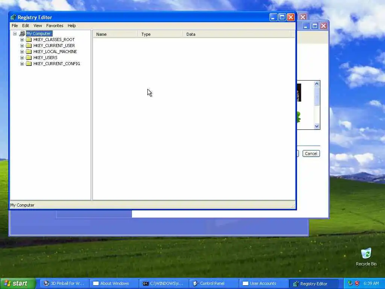Viewport: 385px width, 289px height.
Task: Expand the HKEY_CURRENT_USER key
Action: click(x=22, y=46)
